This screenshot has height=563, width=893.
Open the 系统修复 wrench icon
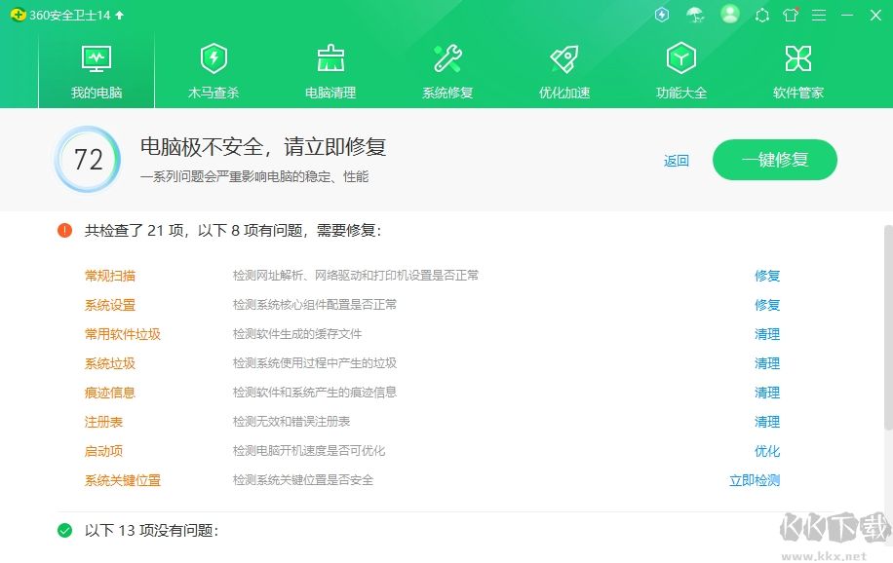(447, 58)
